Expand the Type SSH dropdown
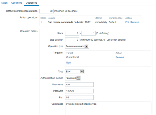 click(x=75, y=72)
